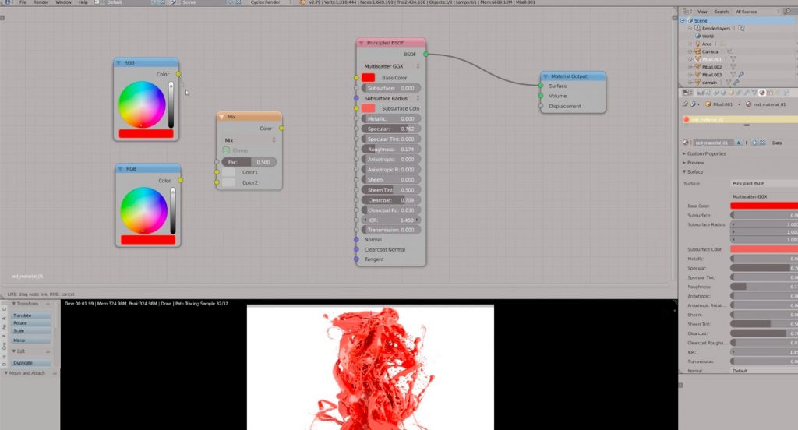Select domain object in the outliner
Image resolution: width=798 pixels, height=430 pixels.
709,82
